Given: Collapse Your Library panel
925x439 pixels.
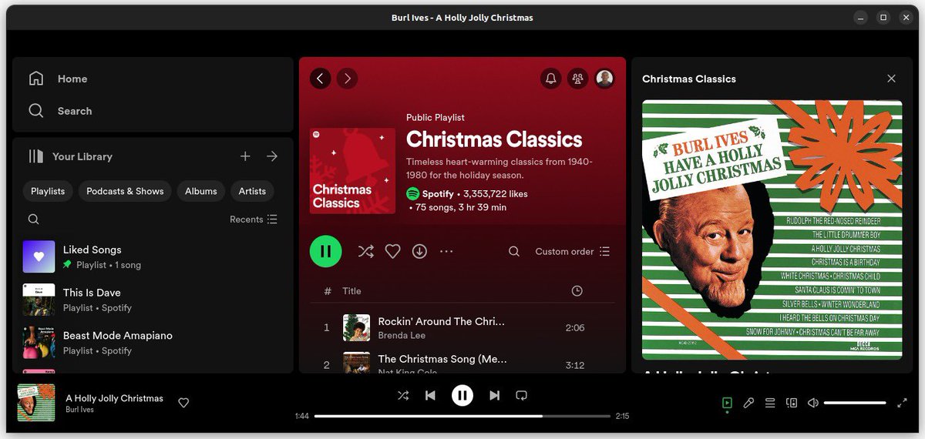Looking at the screenshot, I should [70, 156].
